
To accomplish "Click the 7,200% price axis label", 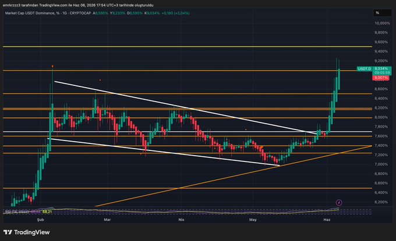I will [381, 155].
